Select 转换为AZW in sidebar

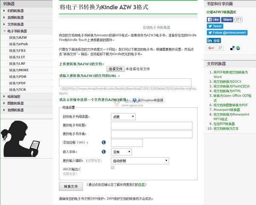tap(18, 38)
